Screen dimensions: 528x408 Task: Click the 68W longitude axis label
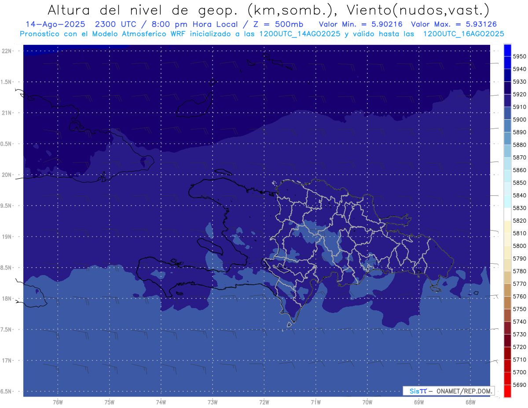tap(470, 402)
